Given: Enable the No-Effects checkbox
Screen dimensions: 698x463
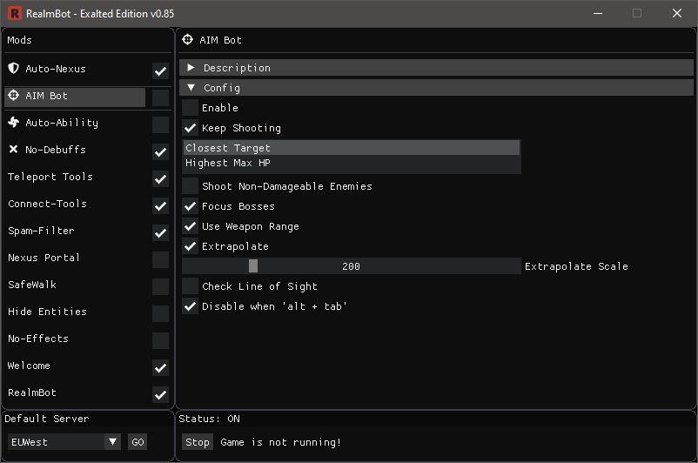Looking at the screenshot, I should (x=160, y=340).
